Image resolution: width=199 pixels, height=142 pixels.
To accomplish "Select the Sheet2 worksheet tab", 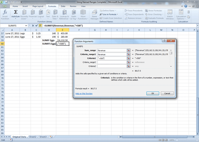I will (x=33, y=137).
